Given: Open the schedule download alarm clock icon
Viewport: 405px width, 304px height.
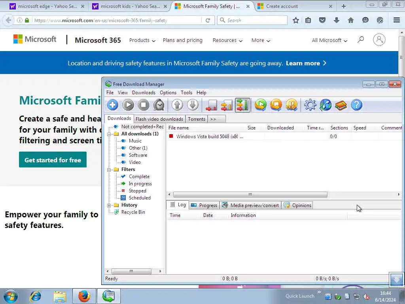Looking at the screenshot, I should point(159,105).
